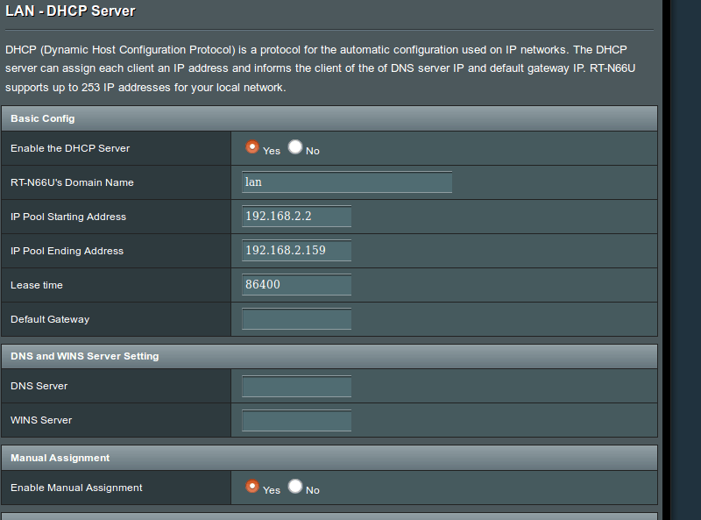Click the RT-N66U's Domain Name input field
Viewport: 701px width, 520px height.
click(347, 182)
